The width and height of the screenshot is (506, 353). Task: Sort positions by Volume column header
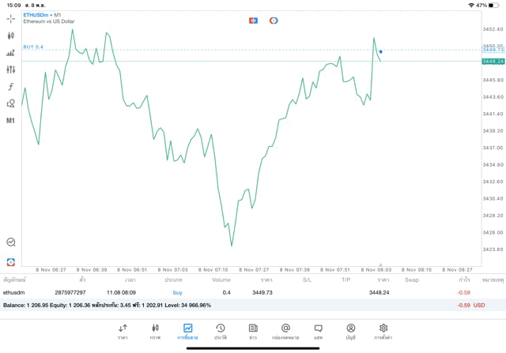(221, 280)
